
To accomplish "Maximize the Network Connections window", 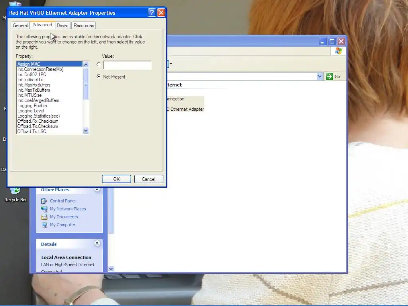I will pyautogui.click(x=332, y=41).
